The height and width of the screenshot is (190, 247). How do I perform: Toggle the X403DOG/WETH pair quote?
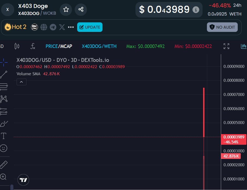point(99,46)
